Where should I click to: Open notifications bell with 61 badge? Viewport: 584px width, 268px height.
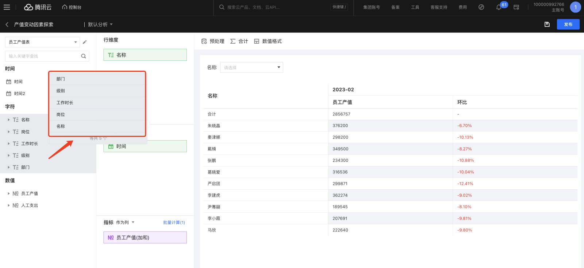tap(499, 7)
